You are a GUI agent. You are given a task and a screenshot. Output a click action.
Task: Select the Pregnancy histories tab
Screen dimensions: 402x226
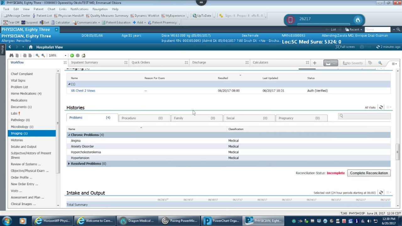301,118
